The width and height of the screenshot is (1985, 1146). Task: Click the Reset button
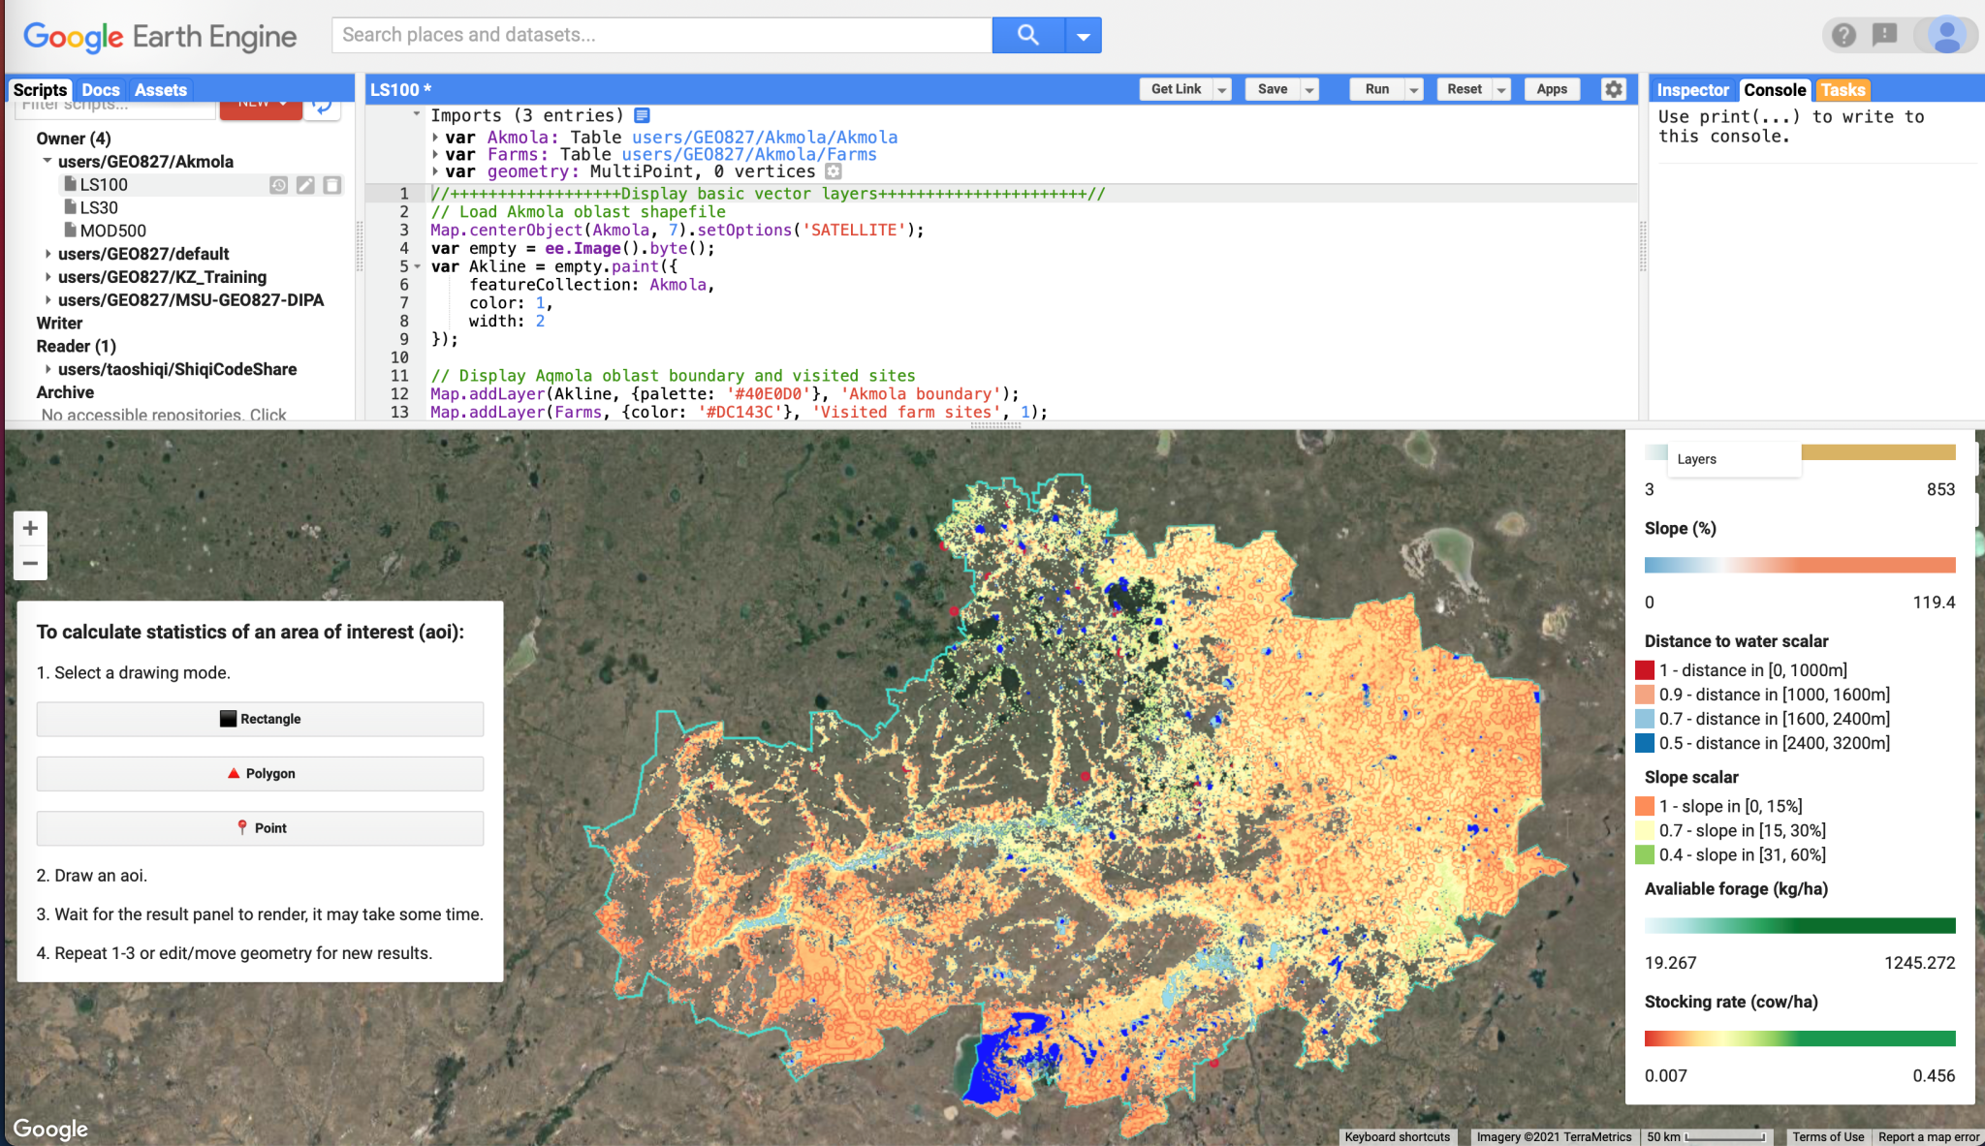pos(1465,89)
